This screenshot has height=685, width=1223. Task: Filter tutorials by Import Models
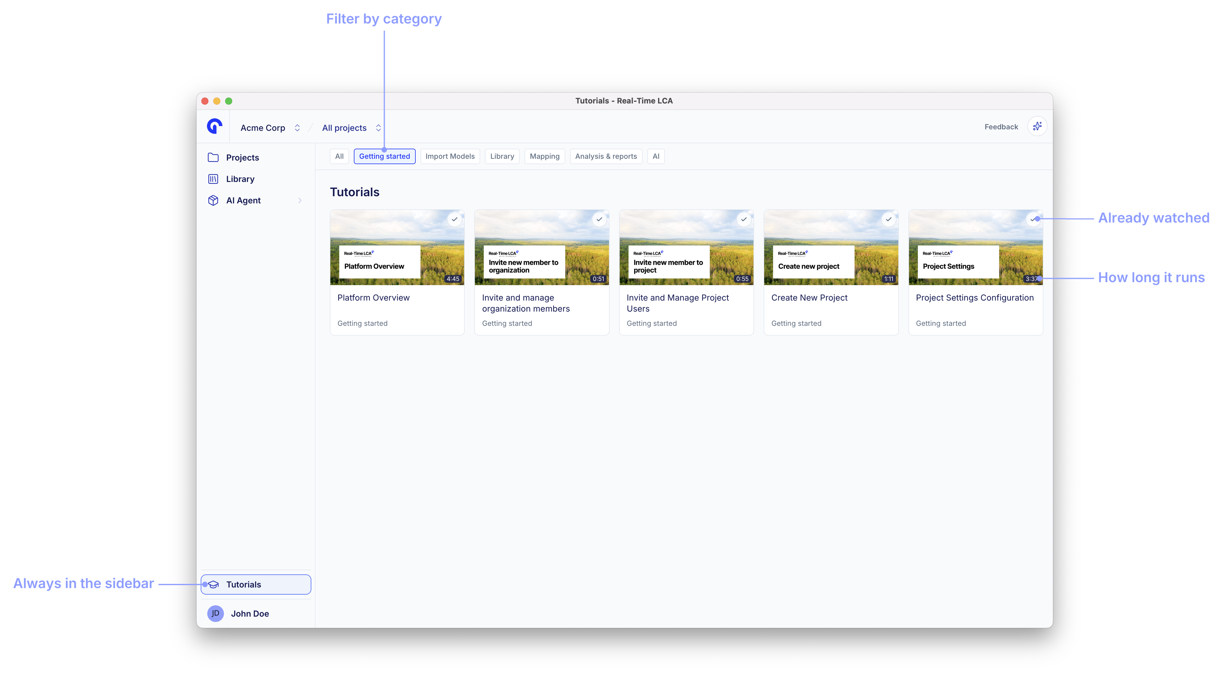click(450, 156)
